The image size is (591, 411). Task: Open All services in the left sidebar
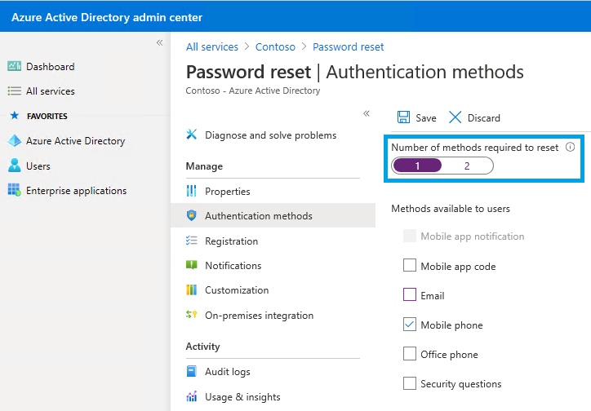click(50, 91)
